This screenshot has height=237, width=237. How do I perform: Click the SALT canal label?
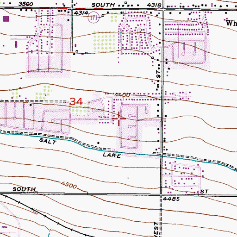(x=48, y=141)
